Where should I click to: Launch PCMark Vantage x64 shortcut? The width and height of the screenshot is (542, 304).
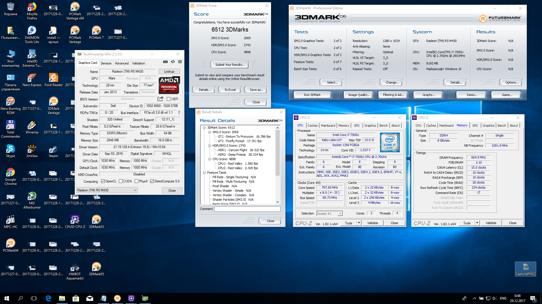tap(75, 11)
